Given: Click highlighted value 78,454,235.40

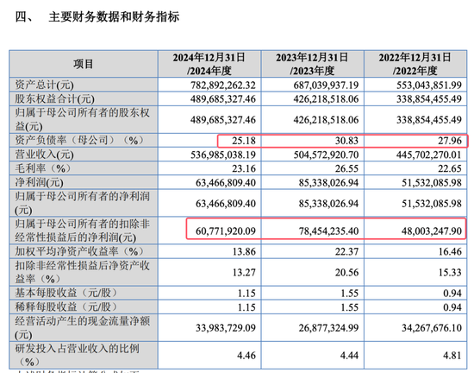Looking at the screenshot, I should point(329,231).
